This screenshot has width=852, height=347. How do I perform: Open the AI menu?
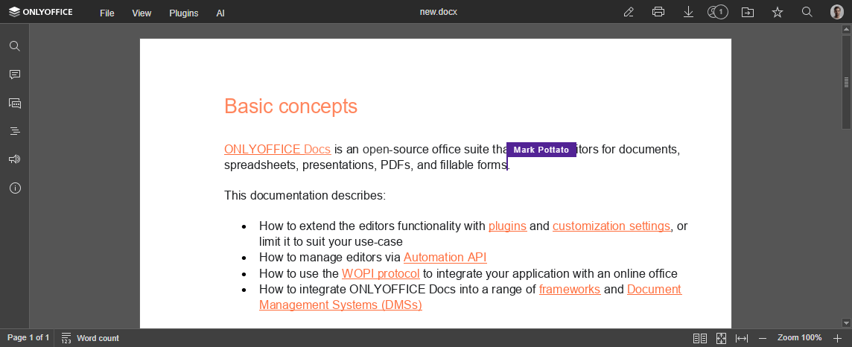[220, 13]
